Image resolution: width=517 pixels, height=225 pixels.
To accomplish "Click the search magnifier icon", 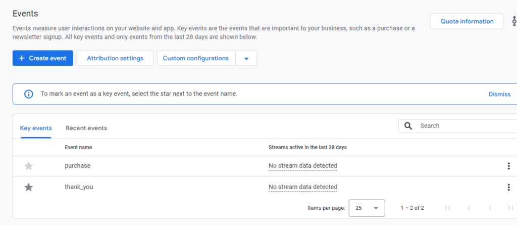I will [x=408, y=126].
